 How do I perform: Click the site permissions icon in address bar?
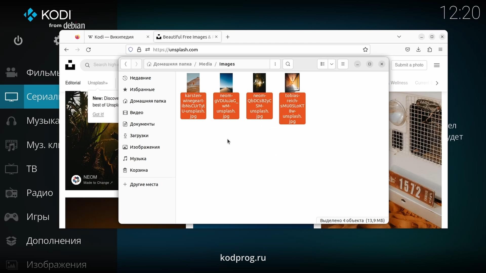(148, 50)
